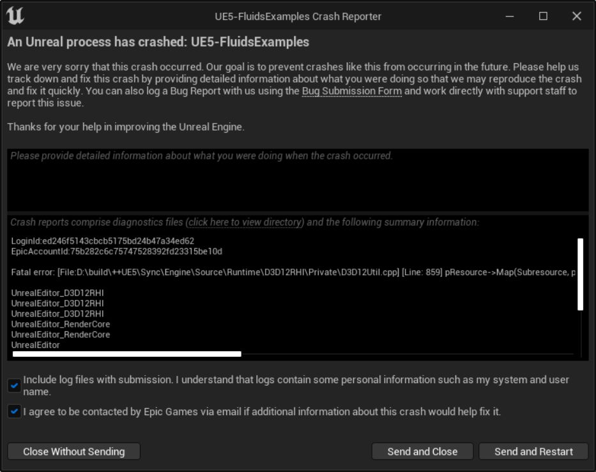Click the Close Without Sending button
Image resolution: width=596 pixels, height=472 pixels.
tap(73, 452)
